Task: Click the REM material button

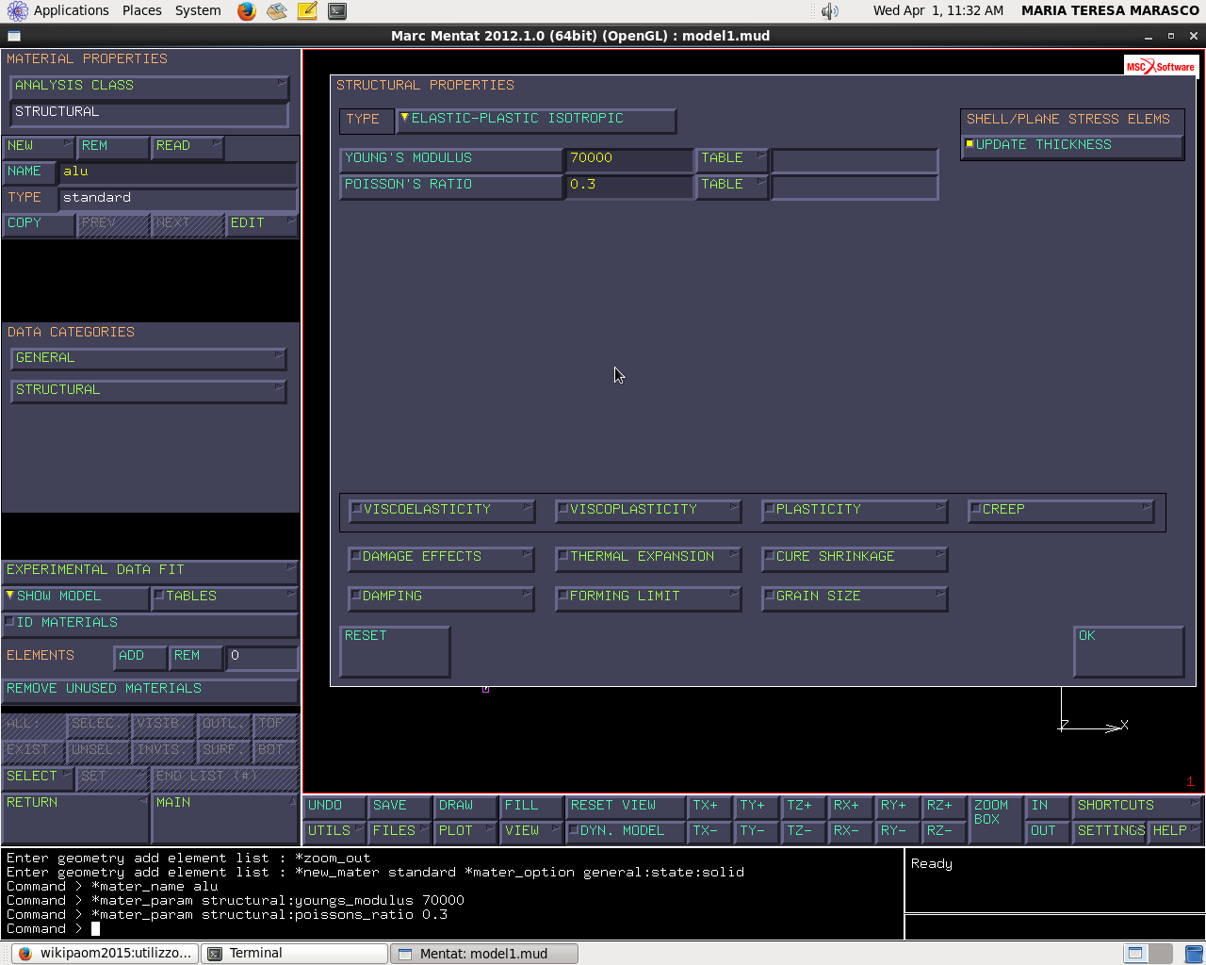Action: tap(113, 147)
